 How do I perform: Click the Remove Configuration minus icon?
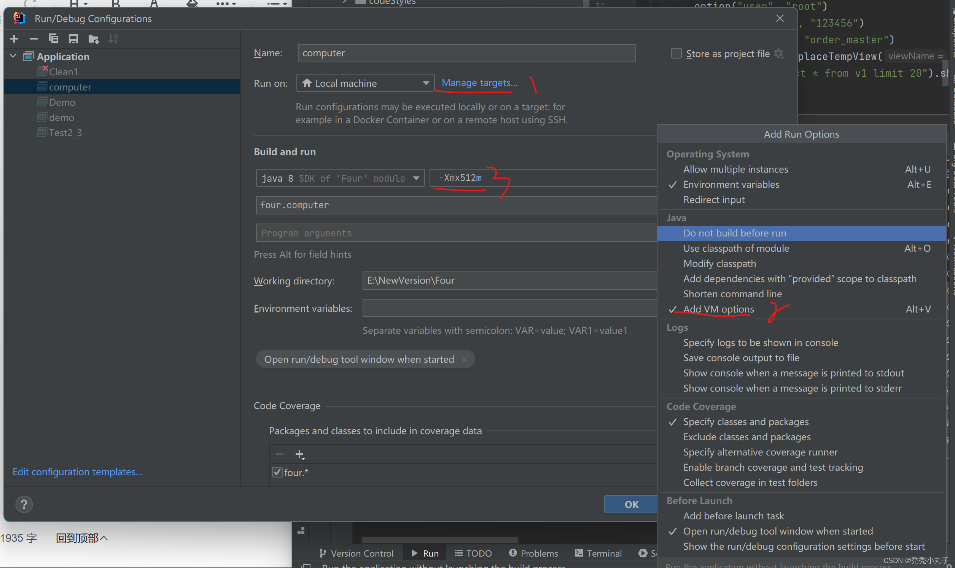click(x=34, y=39)
